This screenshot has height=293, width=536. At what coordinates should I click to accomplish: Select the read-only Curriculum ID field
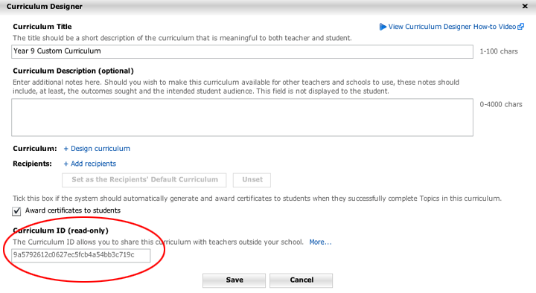pos(80,255)
